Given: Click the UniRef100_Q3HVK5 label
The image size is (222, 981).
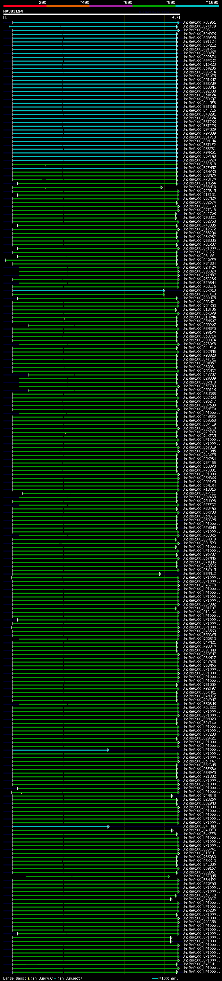Looking at the screenshot, I should (x=199, y=172).
